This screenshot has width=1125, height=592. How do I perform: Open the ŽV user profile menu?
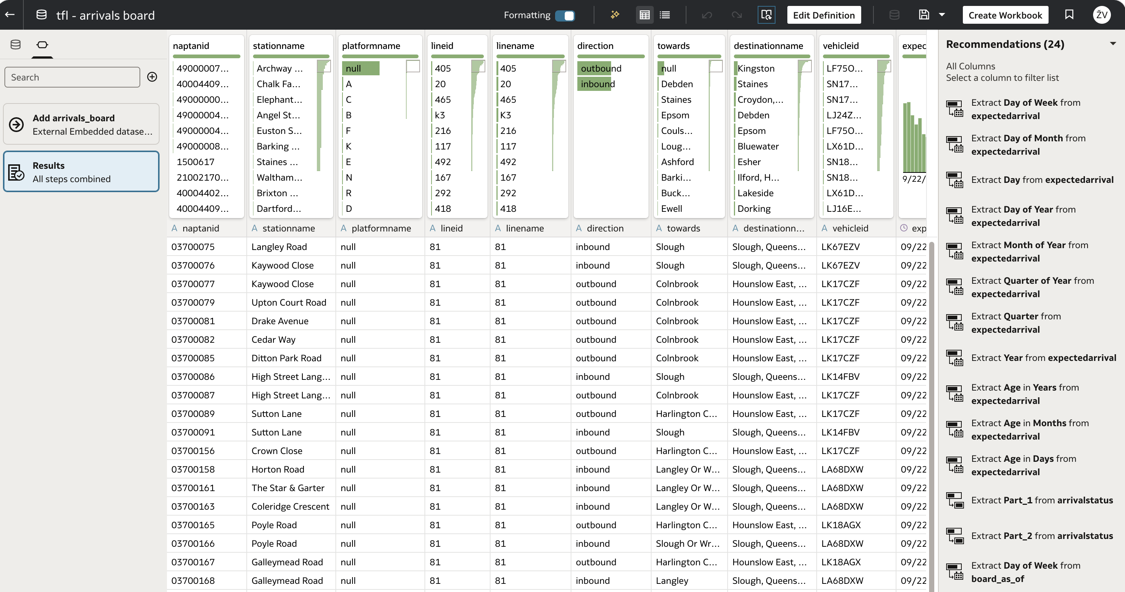pyautogui.click(x=1102, y=15)
